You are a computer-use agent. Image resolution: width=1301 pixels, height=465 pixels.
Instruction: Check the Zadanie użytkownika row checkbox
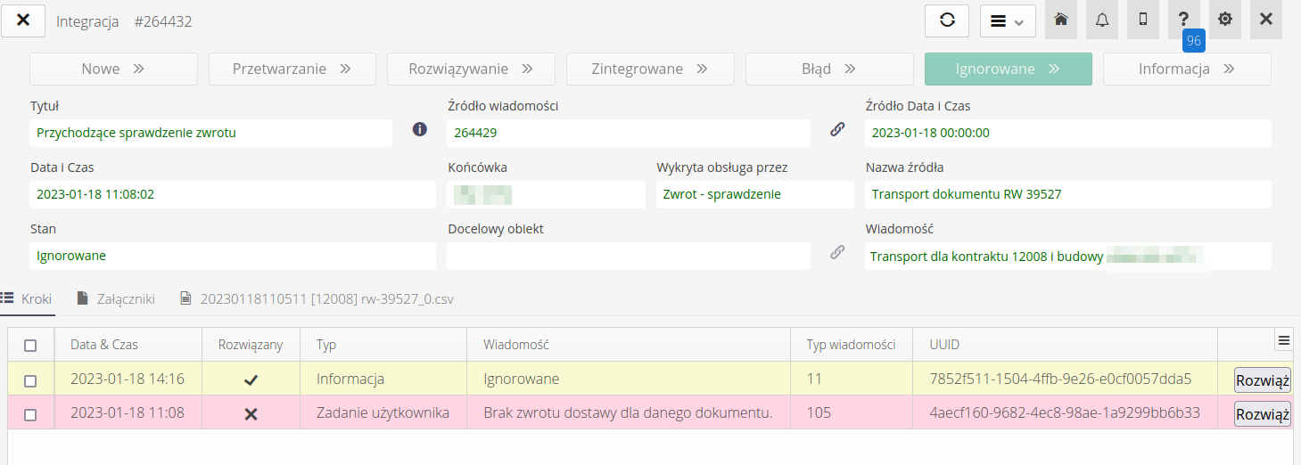point(30,414)
